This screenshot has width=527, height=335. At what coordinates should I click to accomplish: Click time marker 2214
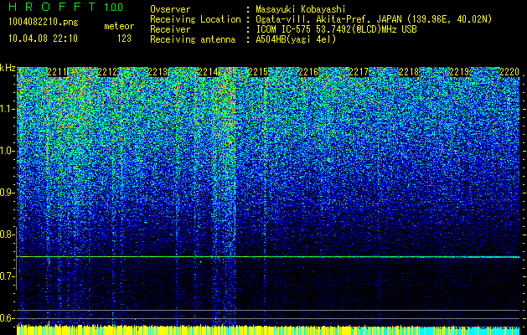click(x=208, y=72)
